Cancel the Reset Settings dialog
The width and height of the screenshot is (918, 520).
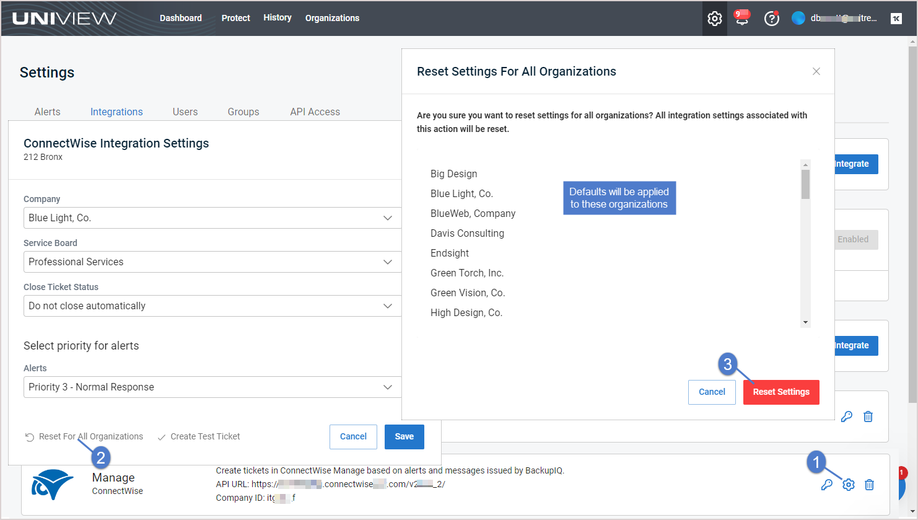pyautogui.click(x=712, y=392)
